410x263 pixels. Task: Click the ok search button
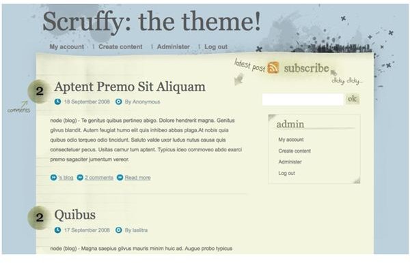click(x=353, y=99)
